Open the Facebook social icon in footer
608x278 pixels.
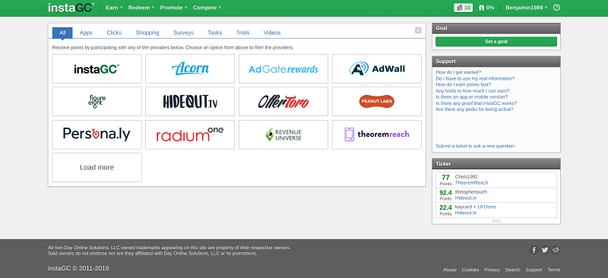pos(534,250)
